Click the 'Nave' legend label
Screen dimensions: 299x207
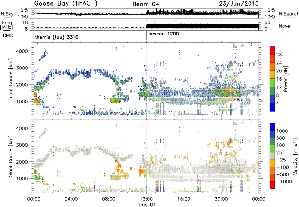(284, 26)
